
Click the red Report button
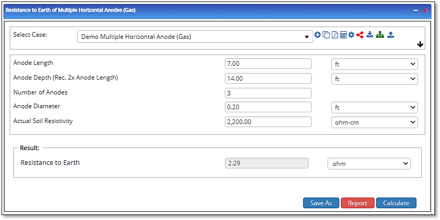pos(357,203)
